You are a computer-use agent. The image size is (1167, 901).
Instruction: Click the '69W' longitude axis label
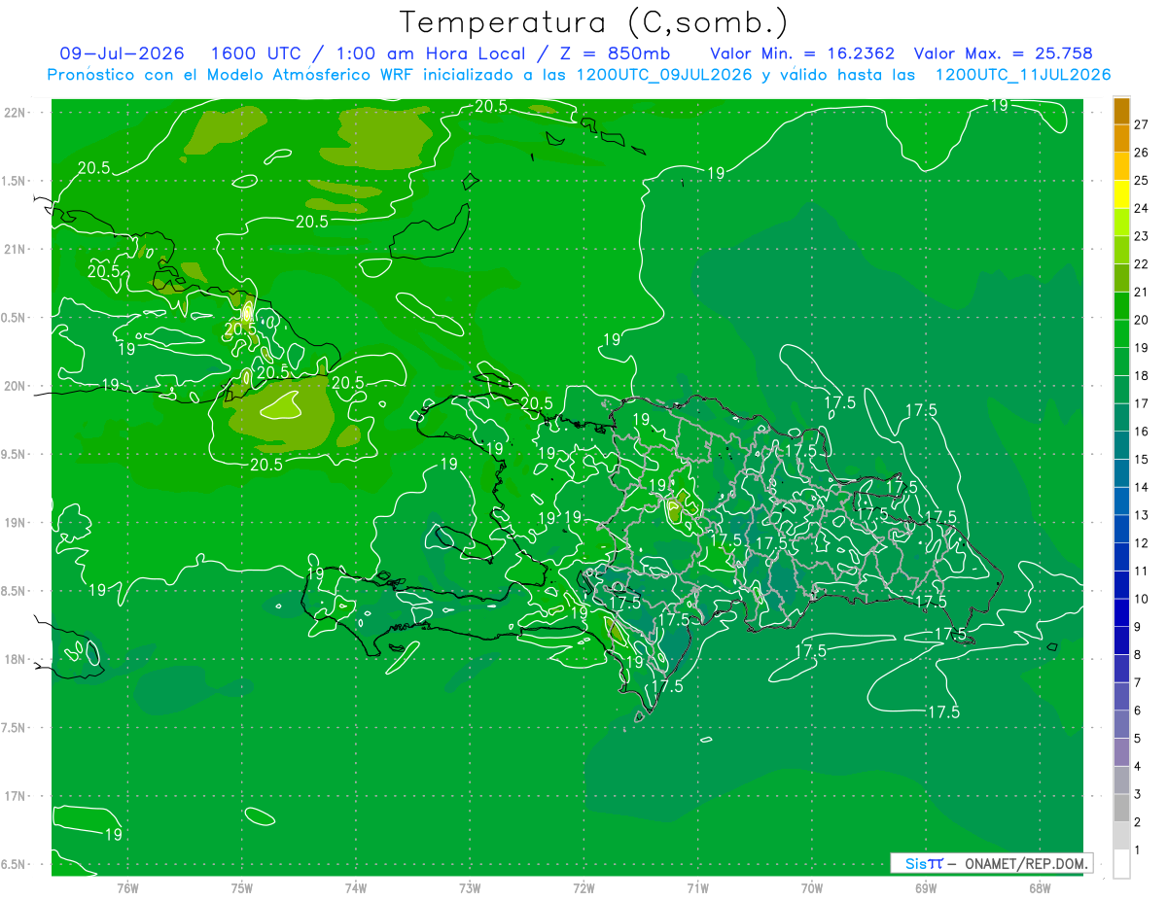925,888
